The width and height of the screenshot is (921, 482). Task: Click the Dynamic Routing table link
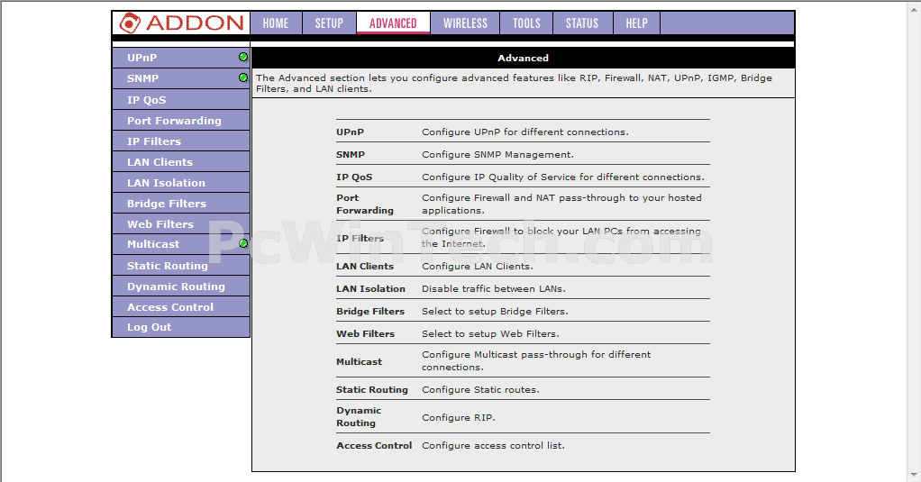pos(359,416)
